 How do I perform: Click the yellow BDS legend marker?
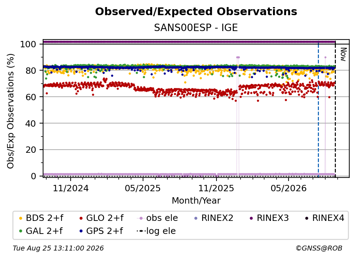point(20,218)
